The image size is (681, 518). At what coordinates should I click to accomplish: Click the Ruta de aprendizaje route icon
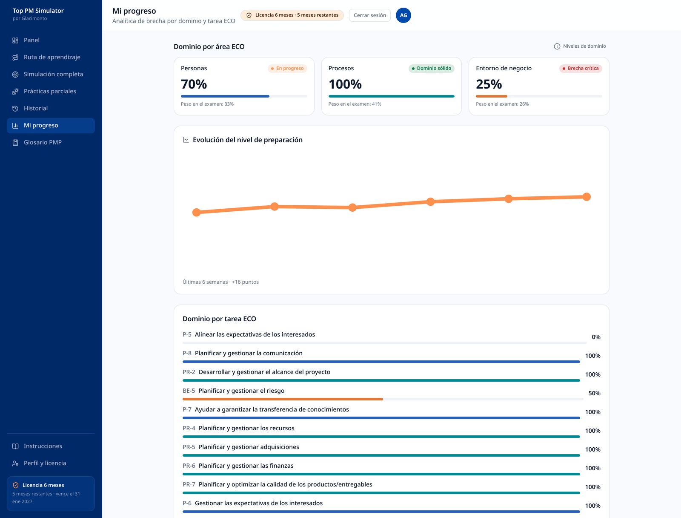[15, 58]
